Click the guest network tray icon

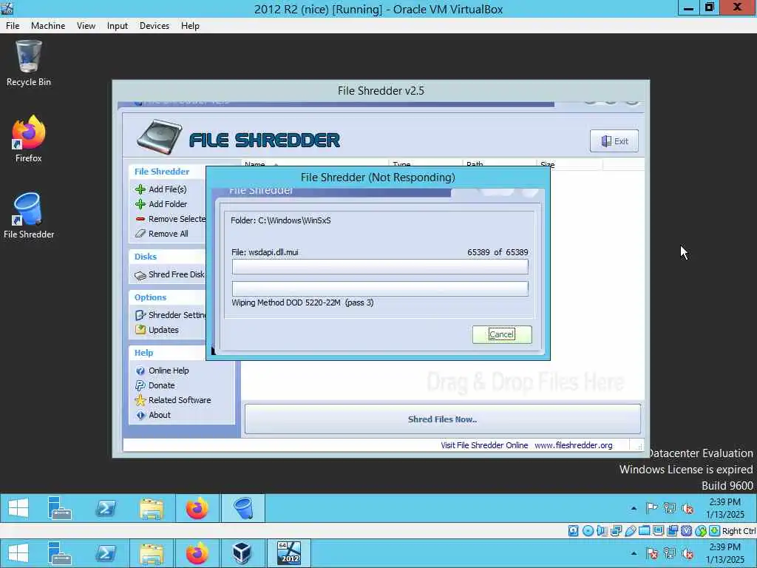(670, 508)
